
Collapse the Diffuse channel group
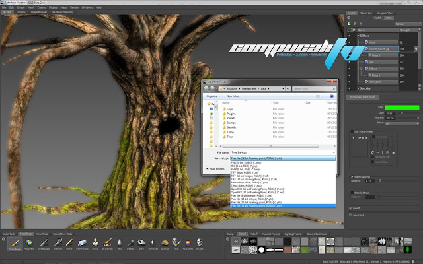tap(358, 36)
